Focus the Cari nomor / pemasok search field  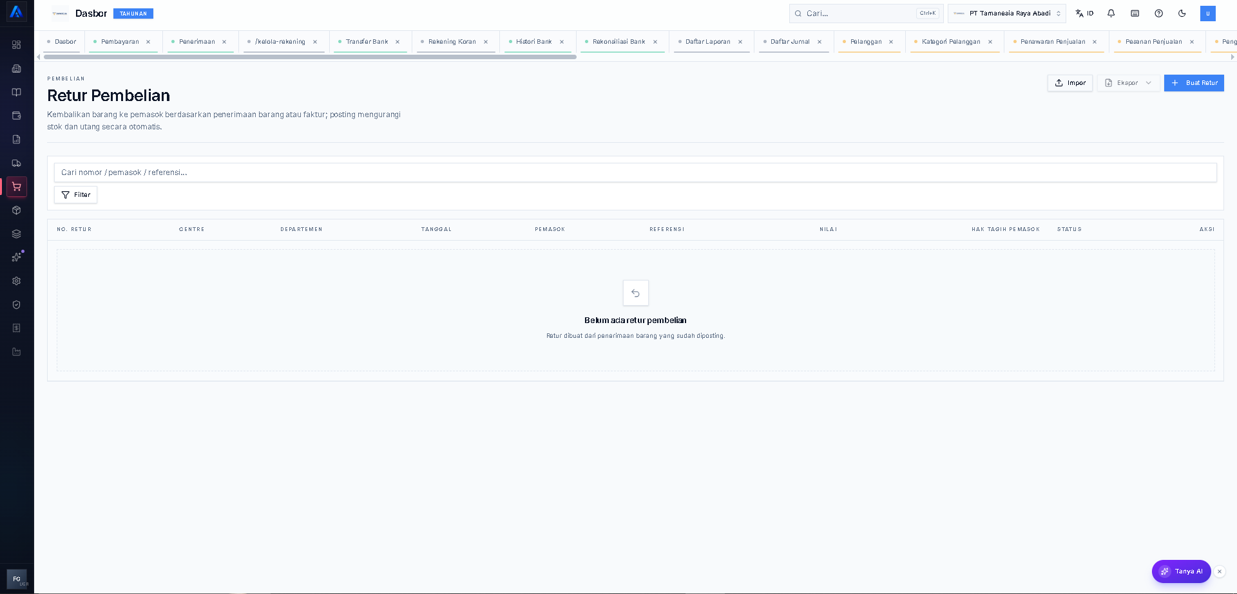(x=635, y=172)
